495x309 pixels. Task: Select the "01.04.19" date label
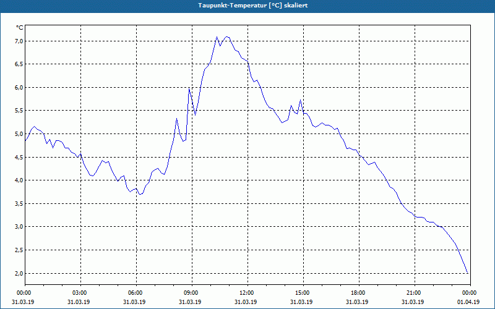point(468,302)
